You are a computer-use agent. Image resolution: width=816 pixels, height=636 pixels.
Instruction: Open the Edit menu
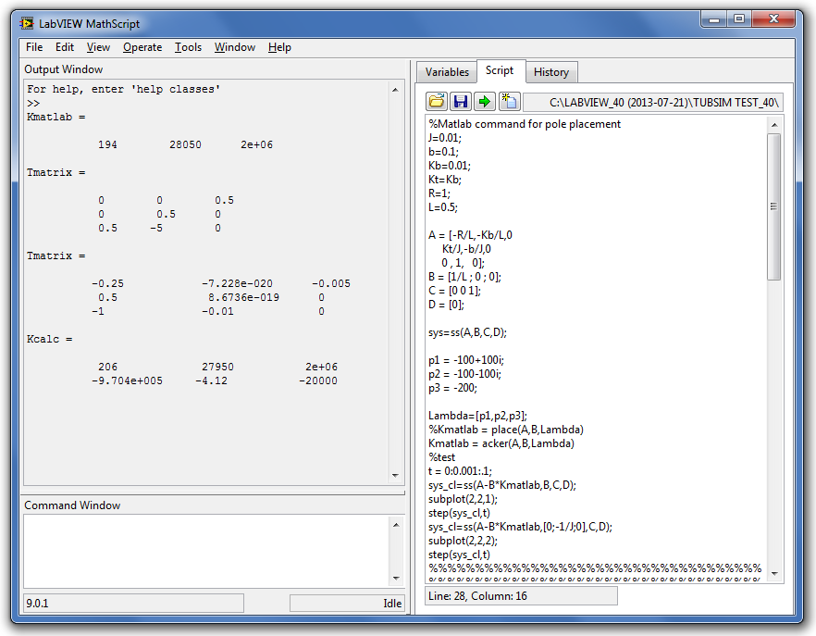[x=65, y=47]
